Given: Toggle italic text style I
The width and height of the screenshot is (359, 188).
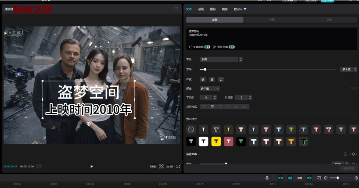Looking at the screenshot, I should tap(221, 79).
